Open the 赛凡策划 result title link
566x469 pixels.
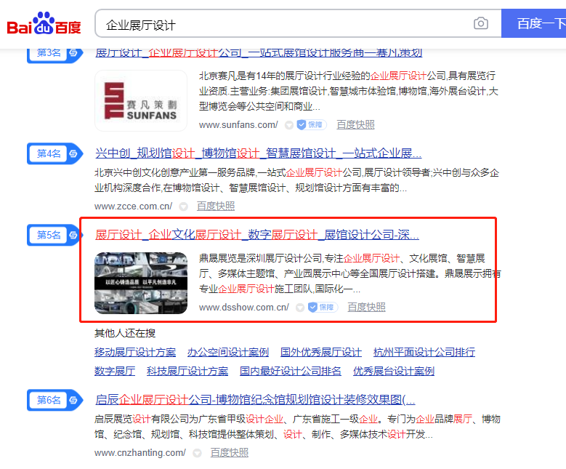(x=259, y=54)
